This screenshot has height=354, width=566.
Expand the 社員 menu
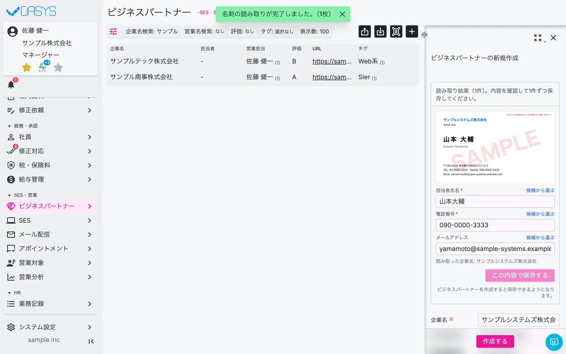pyautogui.click(x=50, y=137)
